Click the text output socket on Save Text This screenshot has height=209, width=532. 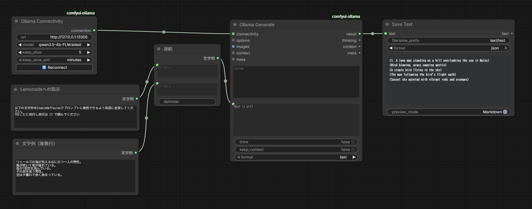pyautogui.click(x=511, y=33)
